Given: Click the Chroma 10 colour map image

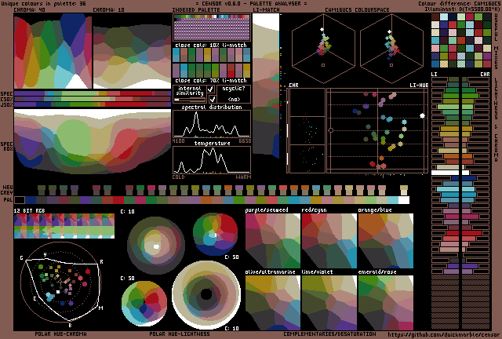Looking at the screenshot, I should tap(132, 57).
